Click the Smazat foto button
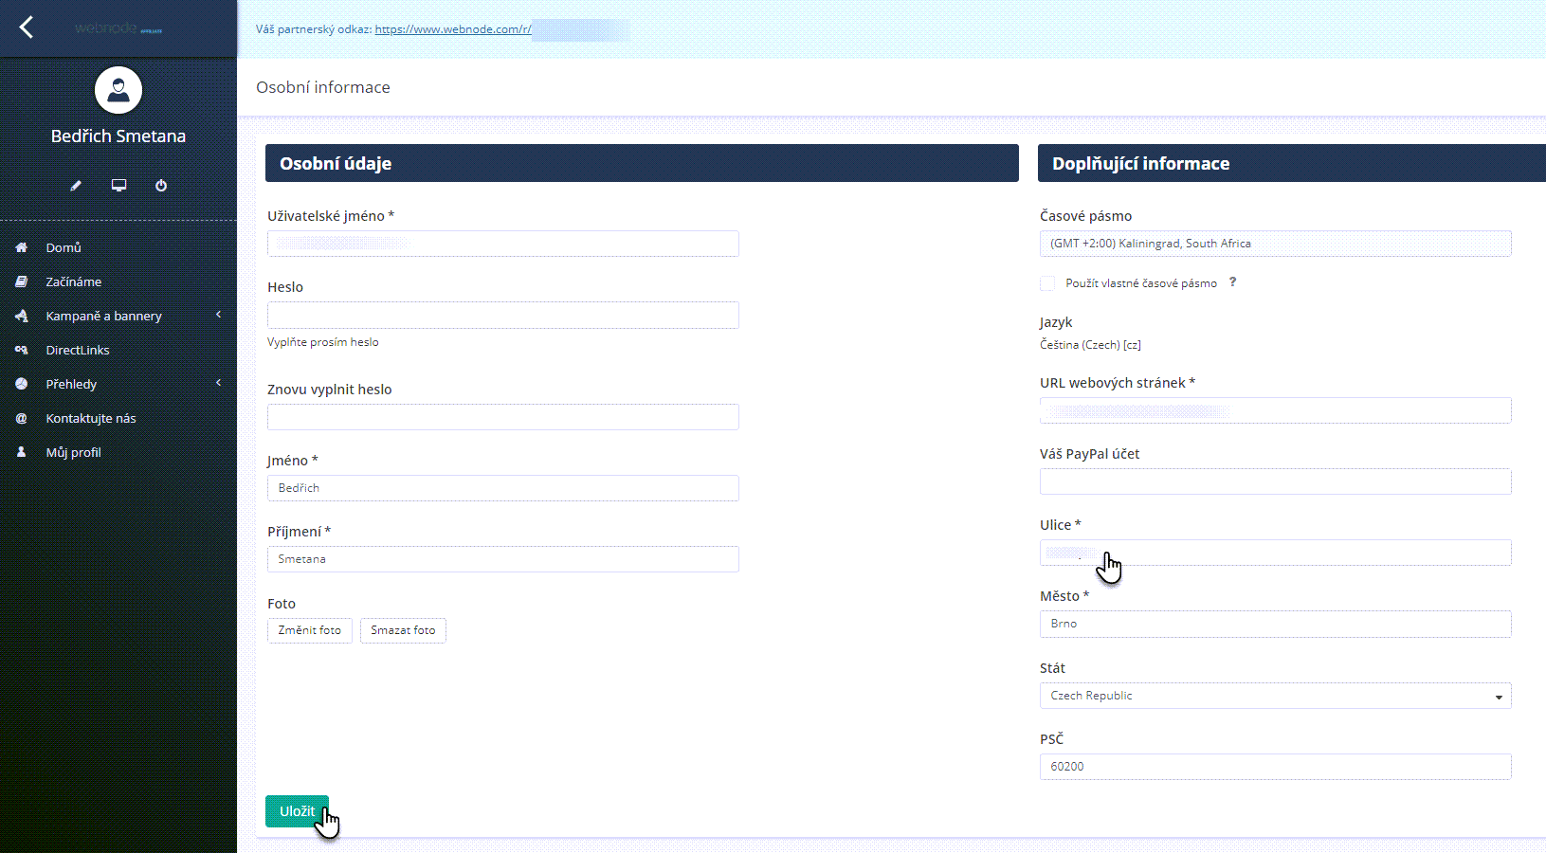1546x853 pixels. (403, 630)
